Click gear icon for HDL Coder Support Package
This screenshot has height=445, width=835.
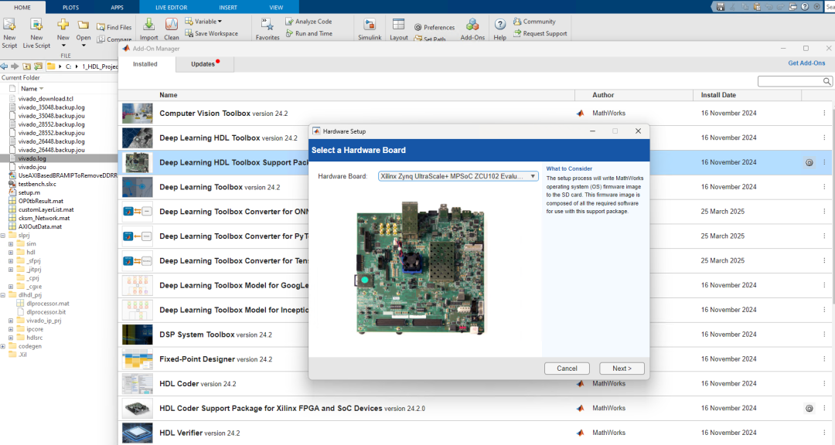[x=809, y=408]
